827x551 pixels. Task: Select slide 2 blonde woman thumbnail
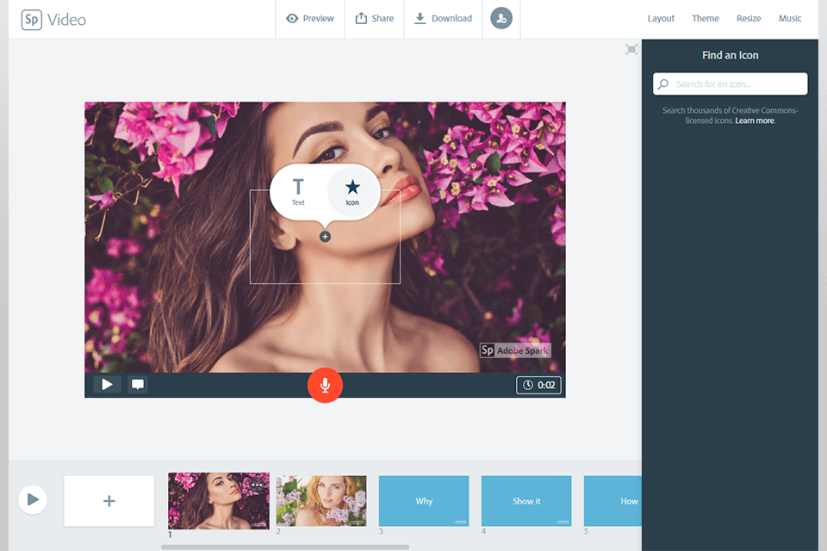tap(321, 501)
